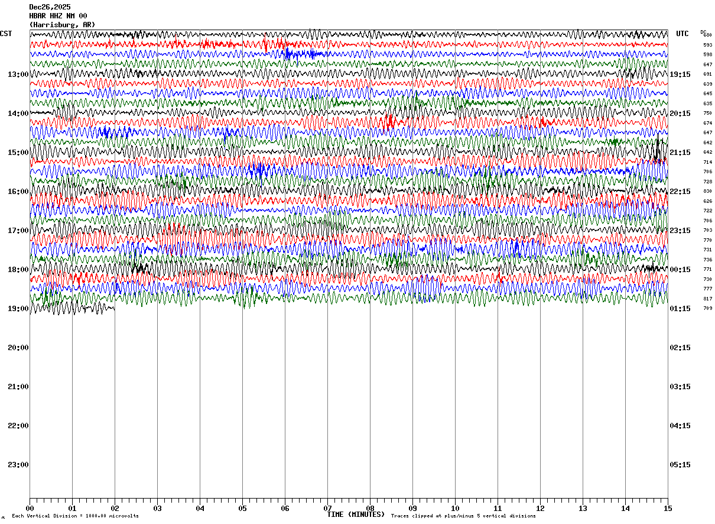Click the 22:15 UTC time label
The height and width of the screenshot is (524, 715).
tap(681, 192)
